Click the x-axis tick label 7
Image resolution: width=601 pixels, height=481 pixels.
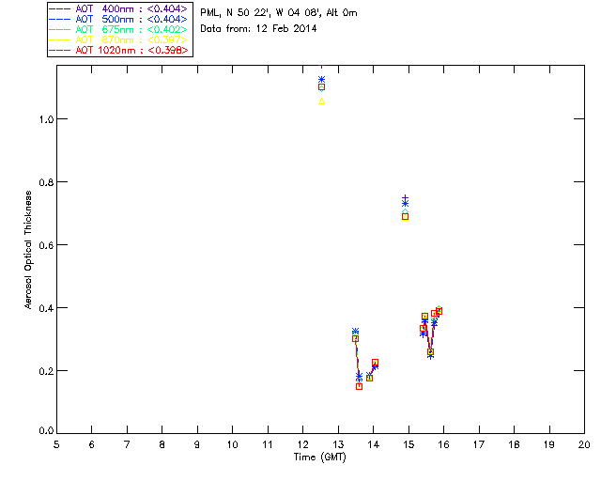[127, 444]
